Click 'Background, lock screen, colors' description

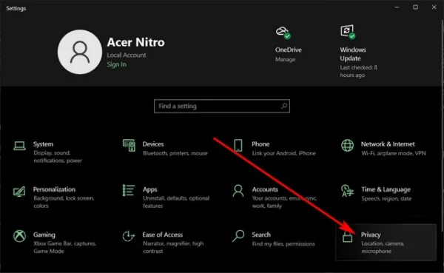point(64,202)
